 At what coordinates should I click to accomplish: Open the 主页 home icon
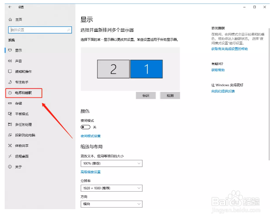[10, 19]
